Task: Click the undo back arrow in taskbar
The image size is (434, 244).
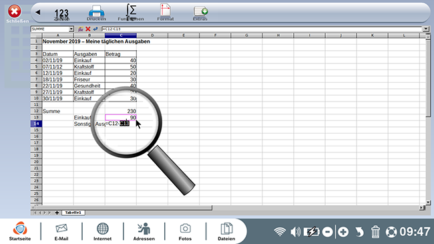Action: 359,232
